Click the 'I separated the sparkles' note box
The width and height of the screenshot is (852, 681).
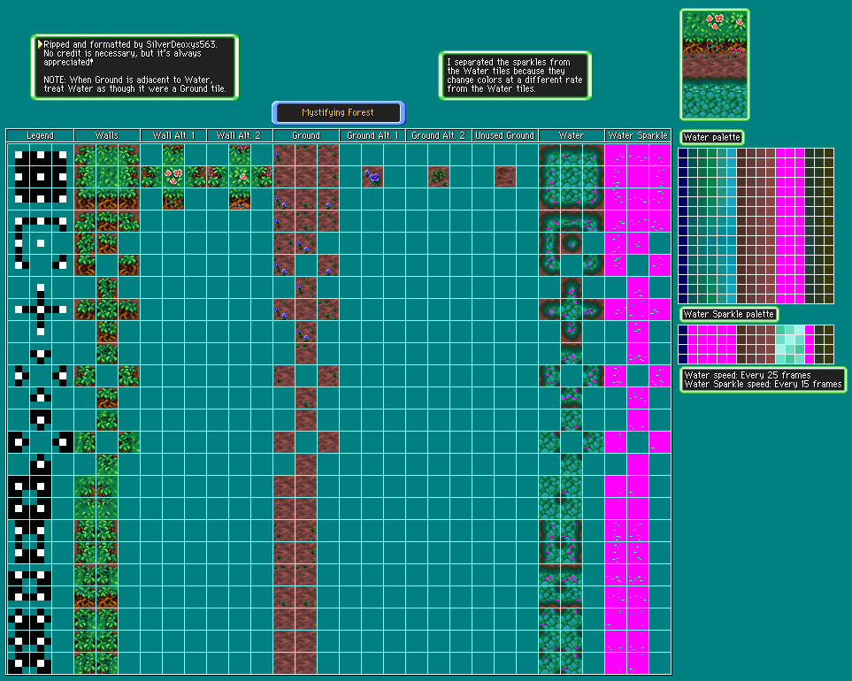[x=515, y=75]
